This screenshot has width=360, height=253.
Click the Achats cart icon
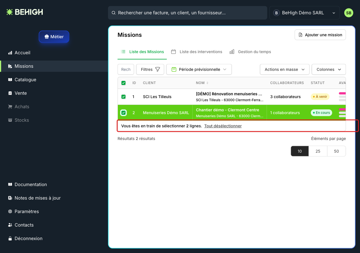point(10,107)
